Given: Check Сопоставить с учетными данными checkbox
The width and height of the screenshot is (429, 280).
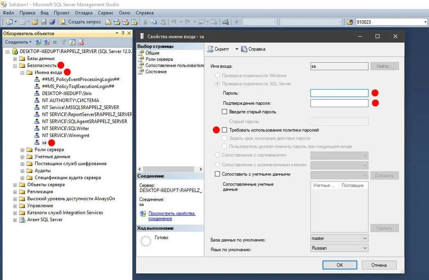Looking at the screenshot, I should [217, 174].
